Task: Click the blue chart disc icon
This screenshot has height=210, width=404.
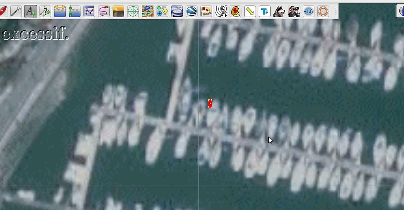Action: (177, 11)
